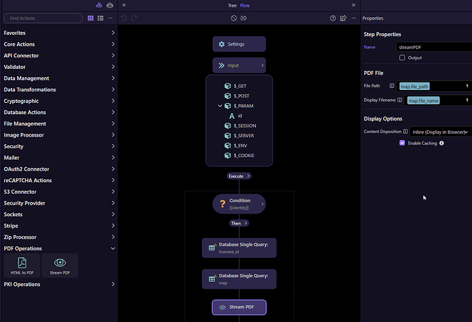Image resolution: width=472 pixels, height=322 pixels.
Task: Expand the Database Actions category
Action: click(113, 113)
